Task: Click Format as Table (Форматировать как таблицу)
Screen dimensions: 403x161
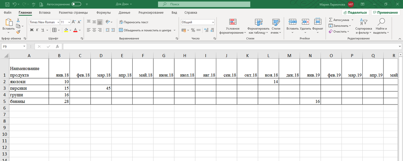Action: tap(259, 26)
